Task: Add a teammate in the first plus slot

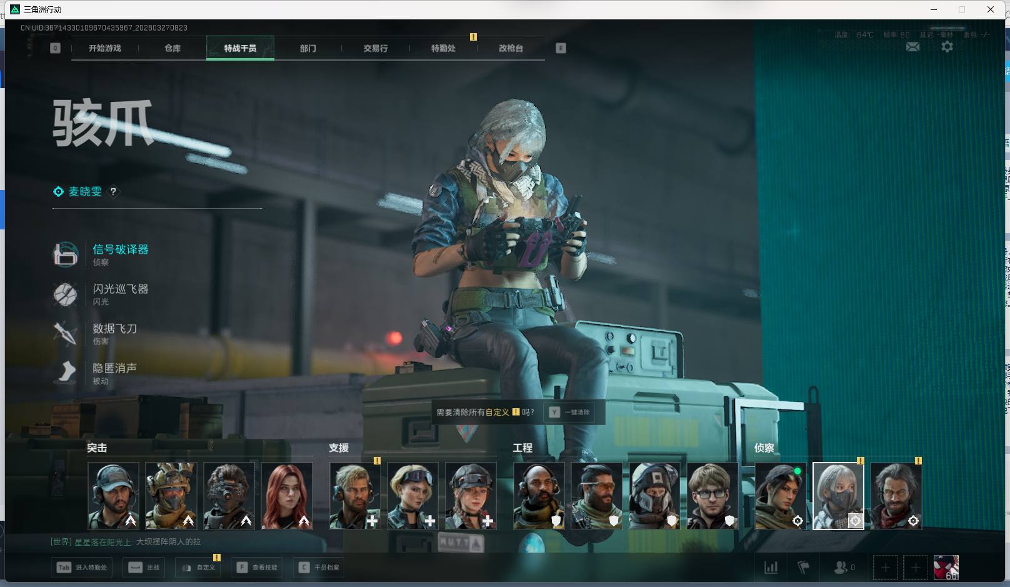Action: click(885, 568)
